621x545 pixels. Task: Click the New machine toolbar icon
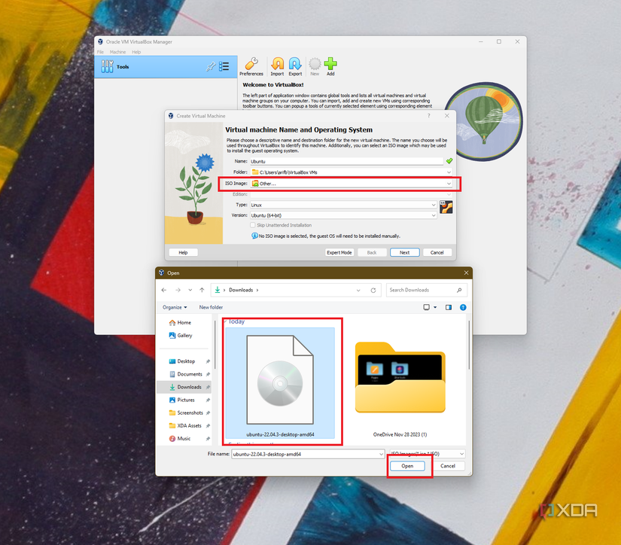315,66
